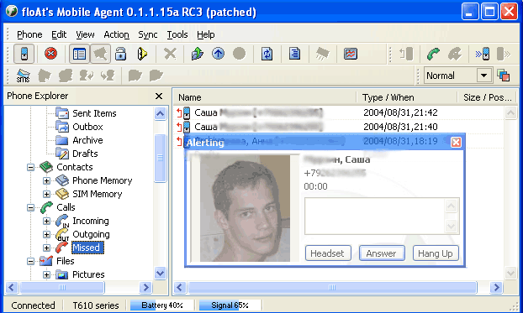
Task: Click the overlapping windows icon beside Normal
Action: 504,76
